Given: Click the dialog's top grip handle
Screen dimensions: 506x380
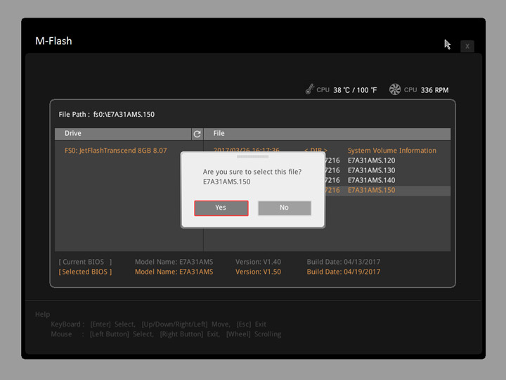Looking at the screenshot, I should (252, 156).
